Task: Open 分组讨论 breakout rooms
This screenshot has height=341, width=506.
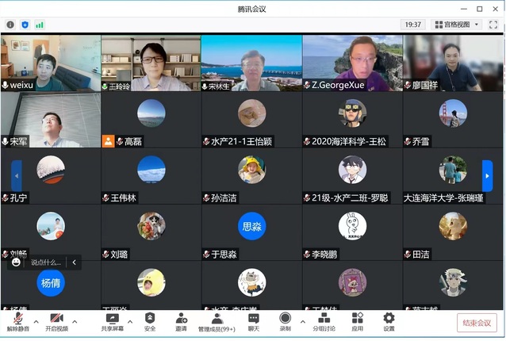Action: (324, 320)
